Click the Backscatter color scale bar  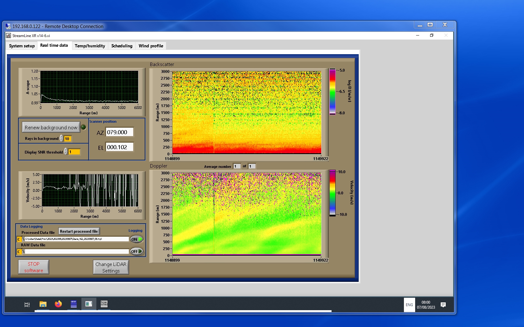click(x=332, y=92)
